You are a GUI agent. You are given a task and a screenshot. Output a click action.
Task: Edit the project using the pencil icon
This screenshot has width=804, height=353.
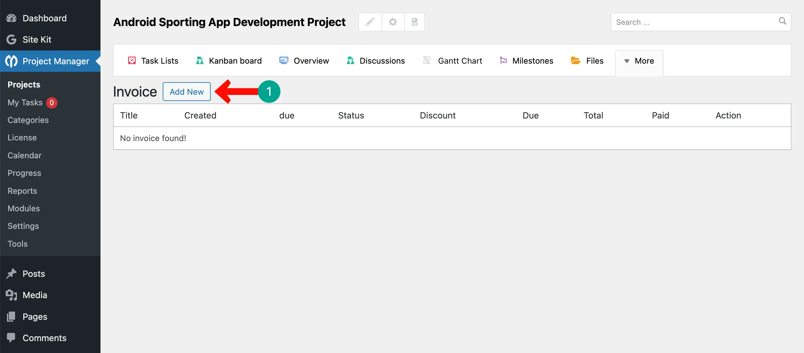point(370,22)
